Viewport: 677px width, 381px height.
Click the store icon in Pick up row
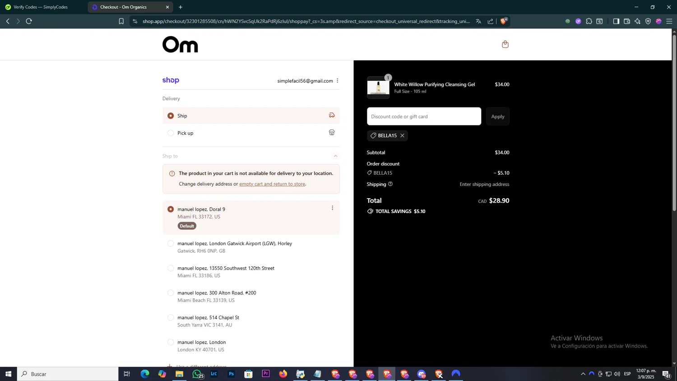(x=332, y=132)
